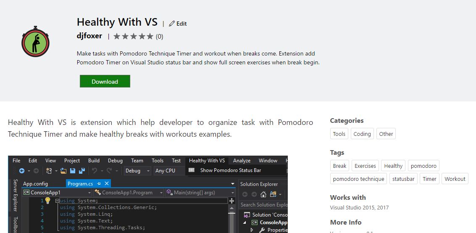Click the editor split handle icon above the scrollbar
This screenshot has width=476, height=233.
(x=231, y=201)
